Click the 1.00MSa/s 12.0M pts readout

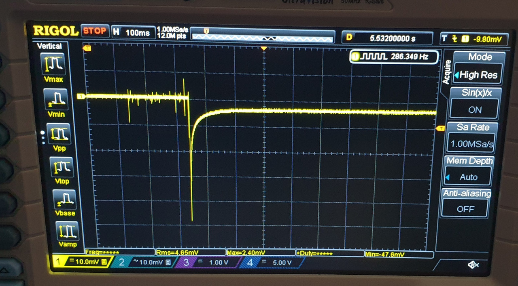pos(173,33)
